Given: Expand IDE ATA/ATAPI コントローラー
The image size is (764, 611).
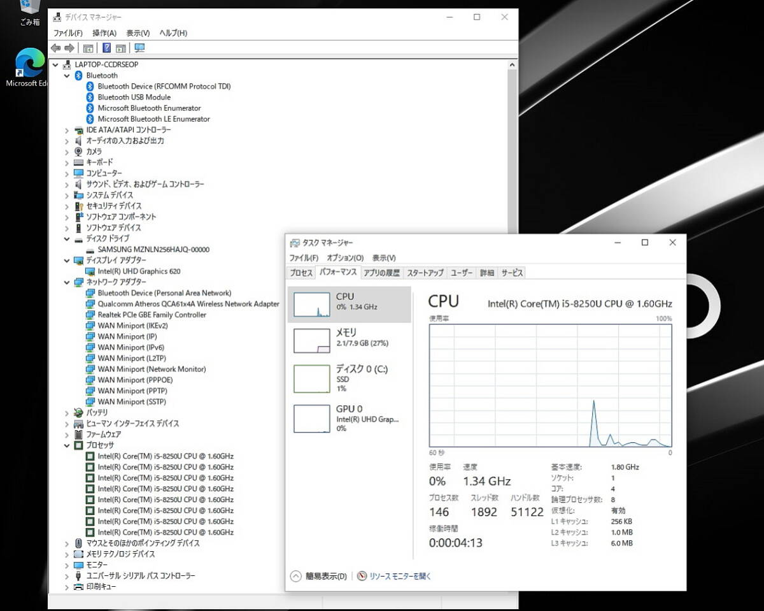Looking at the screenshot, I should tap(67, 130).
